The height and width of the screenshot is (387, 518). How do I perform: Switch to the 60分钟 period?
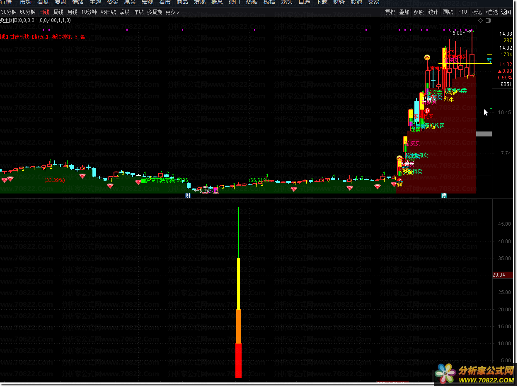coord(28,12)
